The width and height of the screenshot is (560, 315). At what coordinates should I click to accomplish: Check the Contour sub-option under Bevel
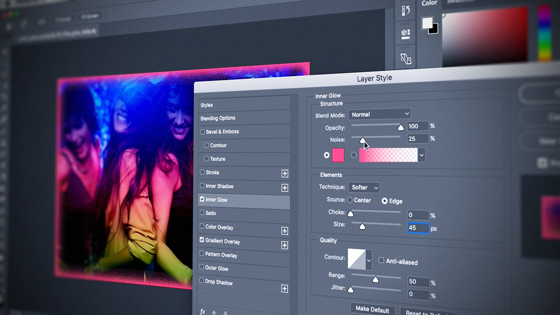206,145
